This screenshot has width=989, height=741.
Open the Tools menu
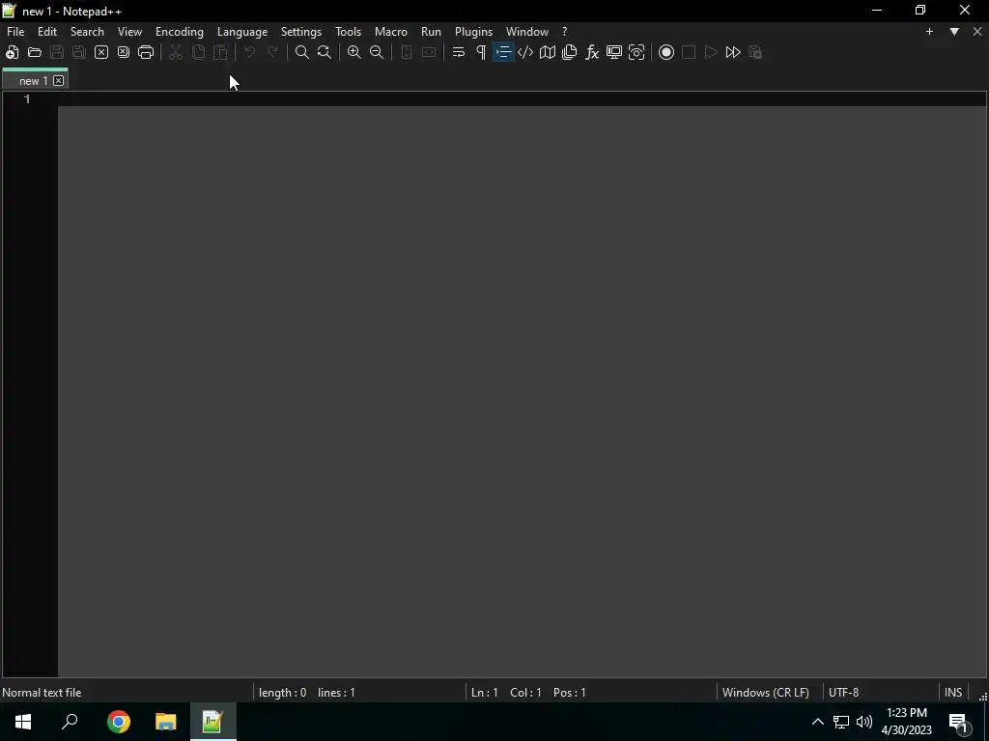tap(348, 32)
